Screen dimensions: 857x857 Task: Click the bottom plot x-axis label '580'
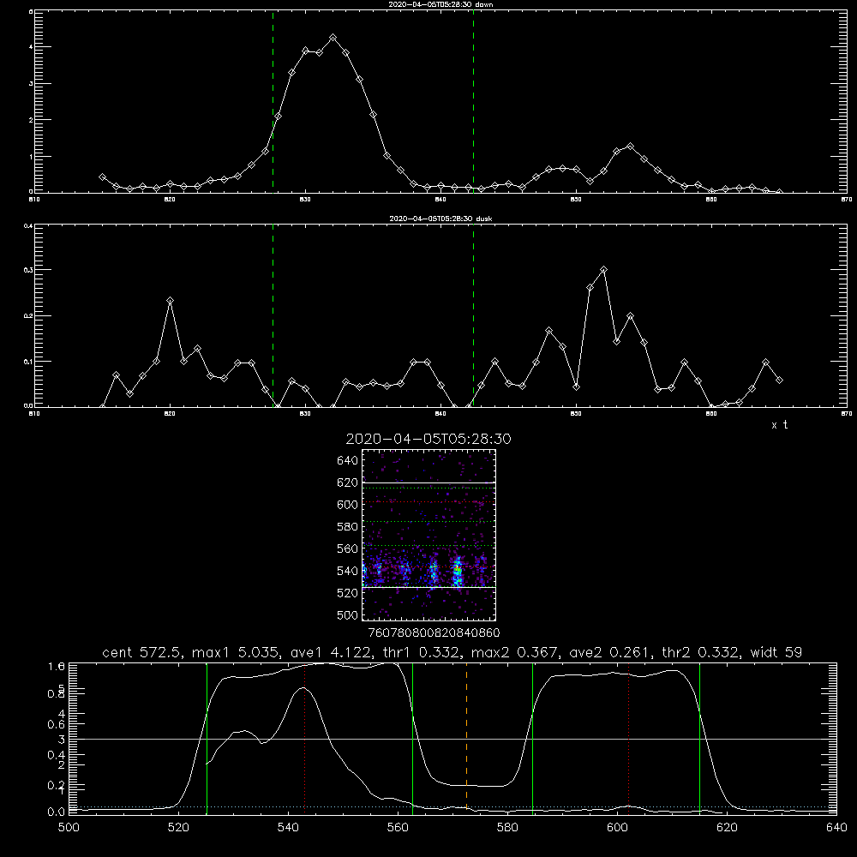[x=507, y=828]
